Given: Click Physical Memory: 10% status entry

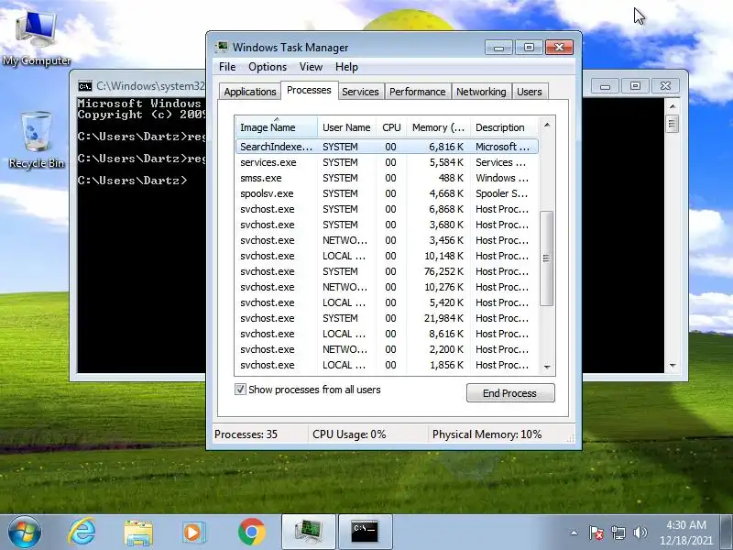Looking at the screenshot, I should 487,434.
